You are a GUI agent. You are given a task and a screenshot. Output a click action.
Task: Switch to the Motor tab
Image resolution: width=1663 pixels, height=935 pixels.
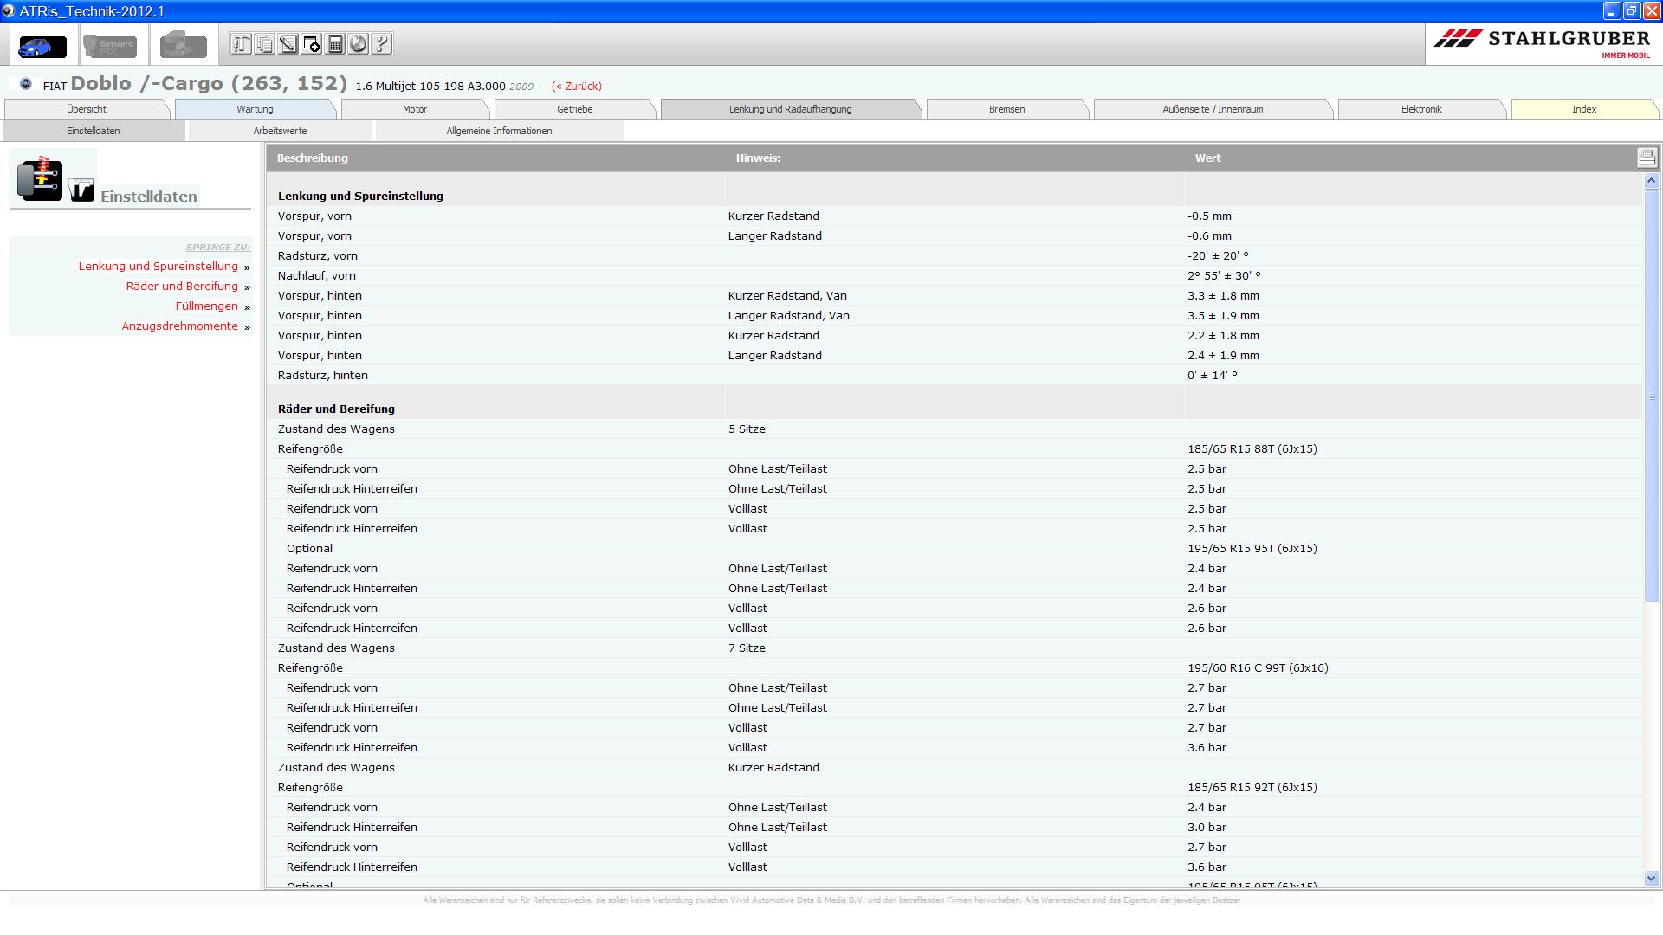[414, 109]
